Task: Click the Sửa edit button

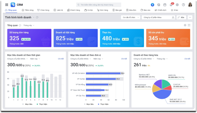Action: (181, 17)
